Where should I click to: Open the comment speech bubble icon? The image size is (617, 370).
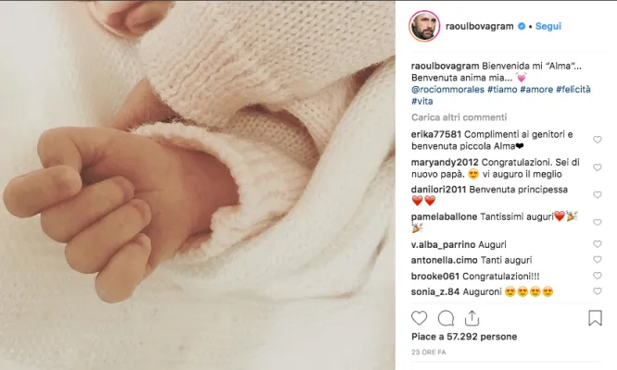[446, 318]
